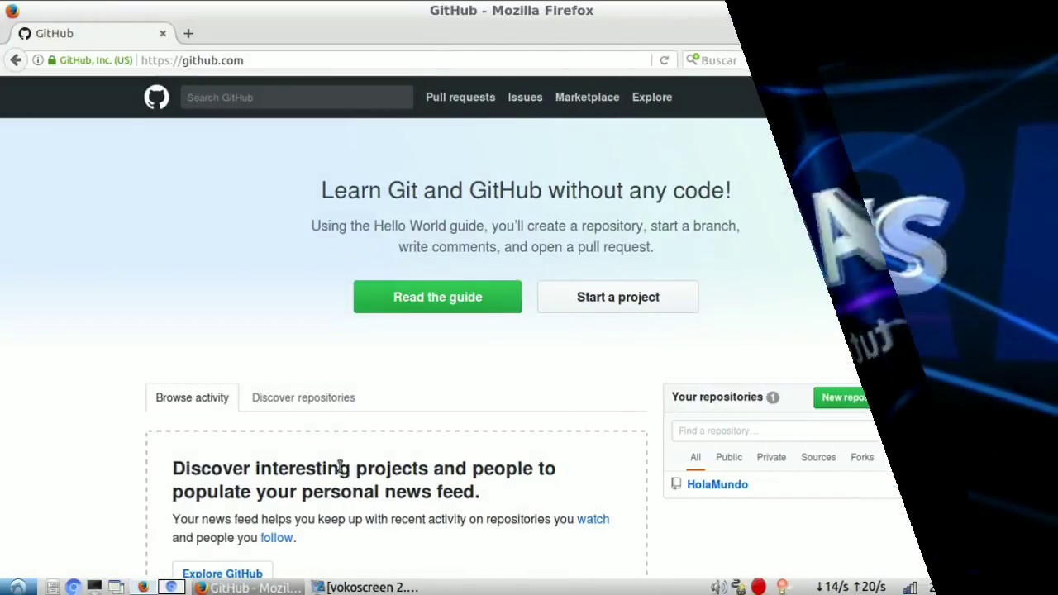Click the Firefox launcher in the taskbar
This screenshot has height=595, width=1058.
142,587
